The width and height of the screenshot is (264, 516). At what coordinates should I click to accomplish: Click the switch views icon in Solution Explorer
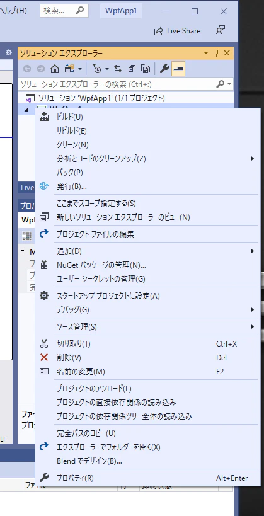[x=69, y=69]
